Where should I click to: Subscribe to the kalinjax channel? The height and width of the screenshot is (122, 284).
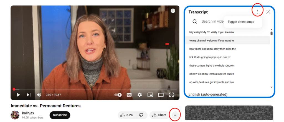pos(60,115)
